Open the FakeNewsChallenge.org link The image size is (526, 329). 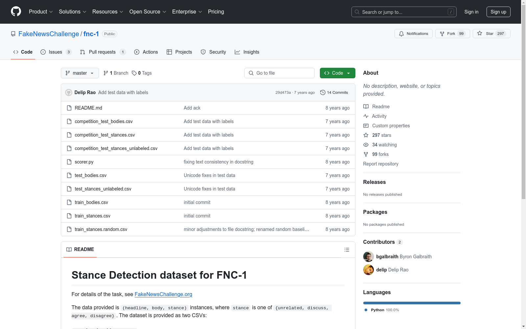163,294
